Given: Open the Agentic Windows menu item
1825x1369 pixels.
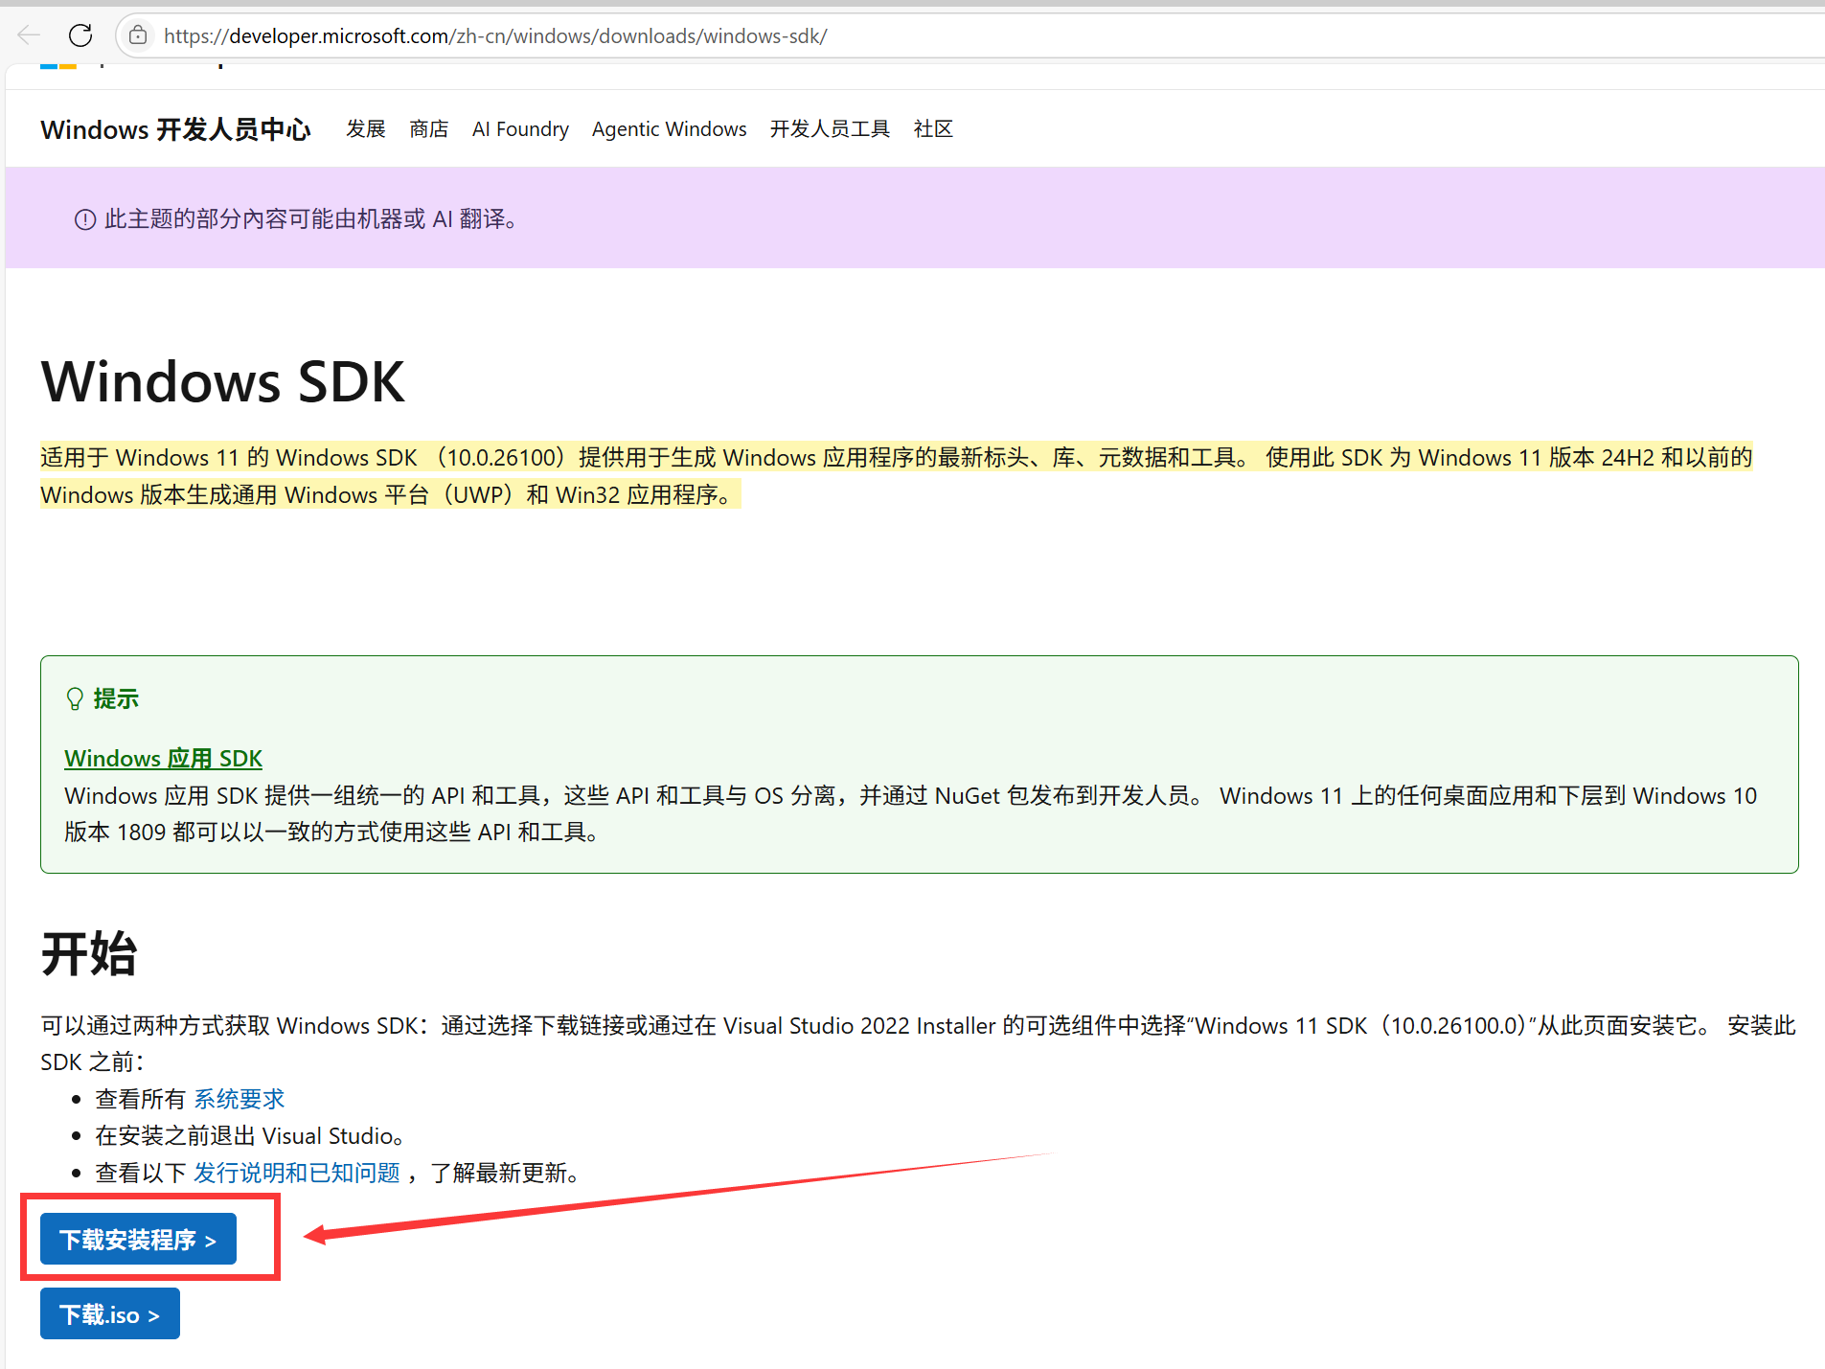Looking at the screenshot, I should coord(670,129).
